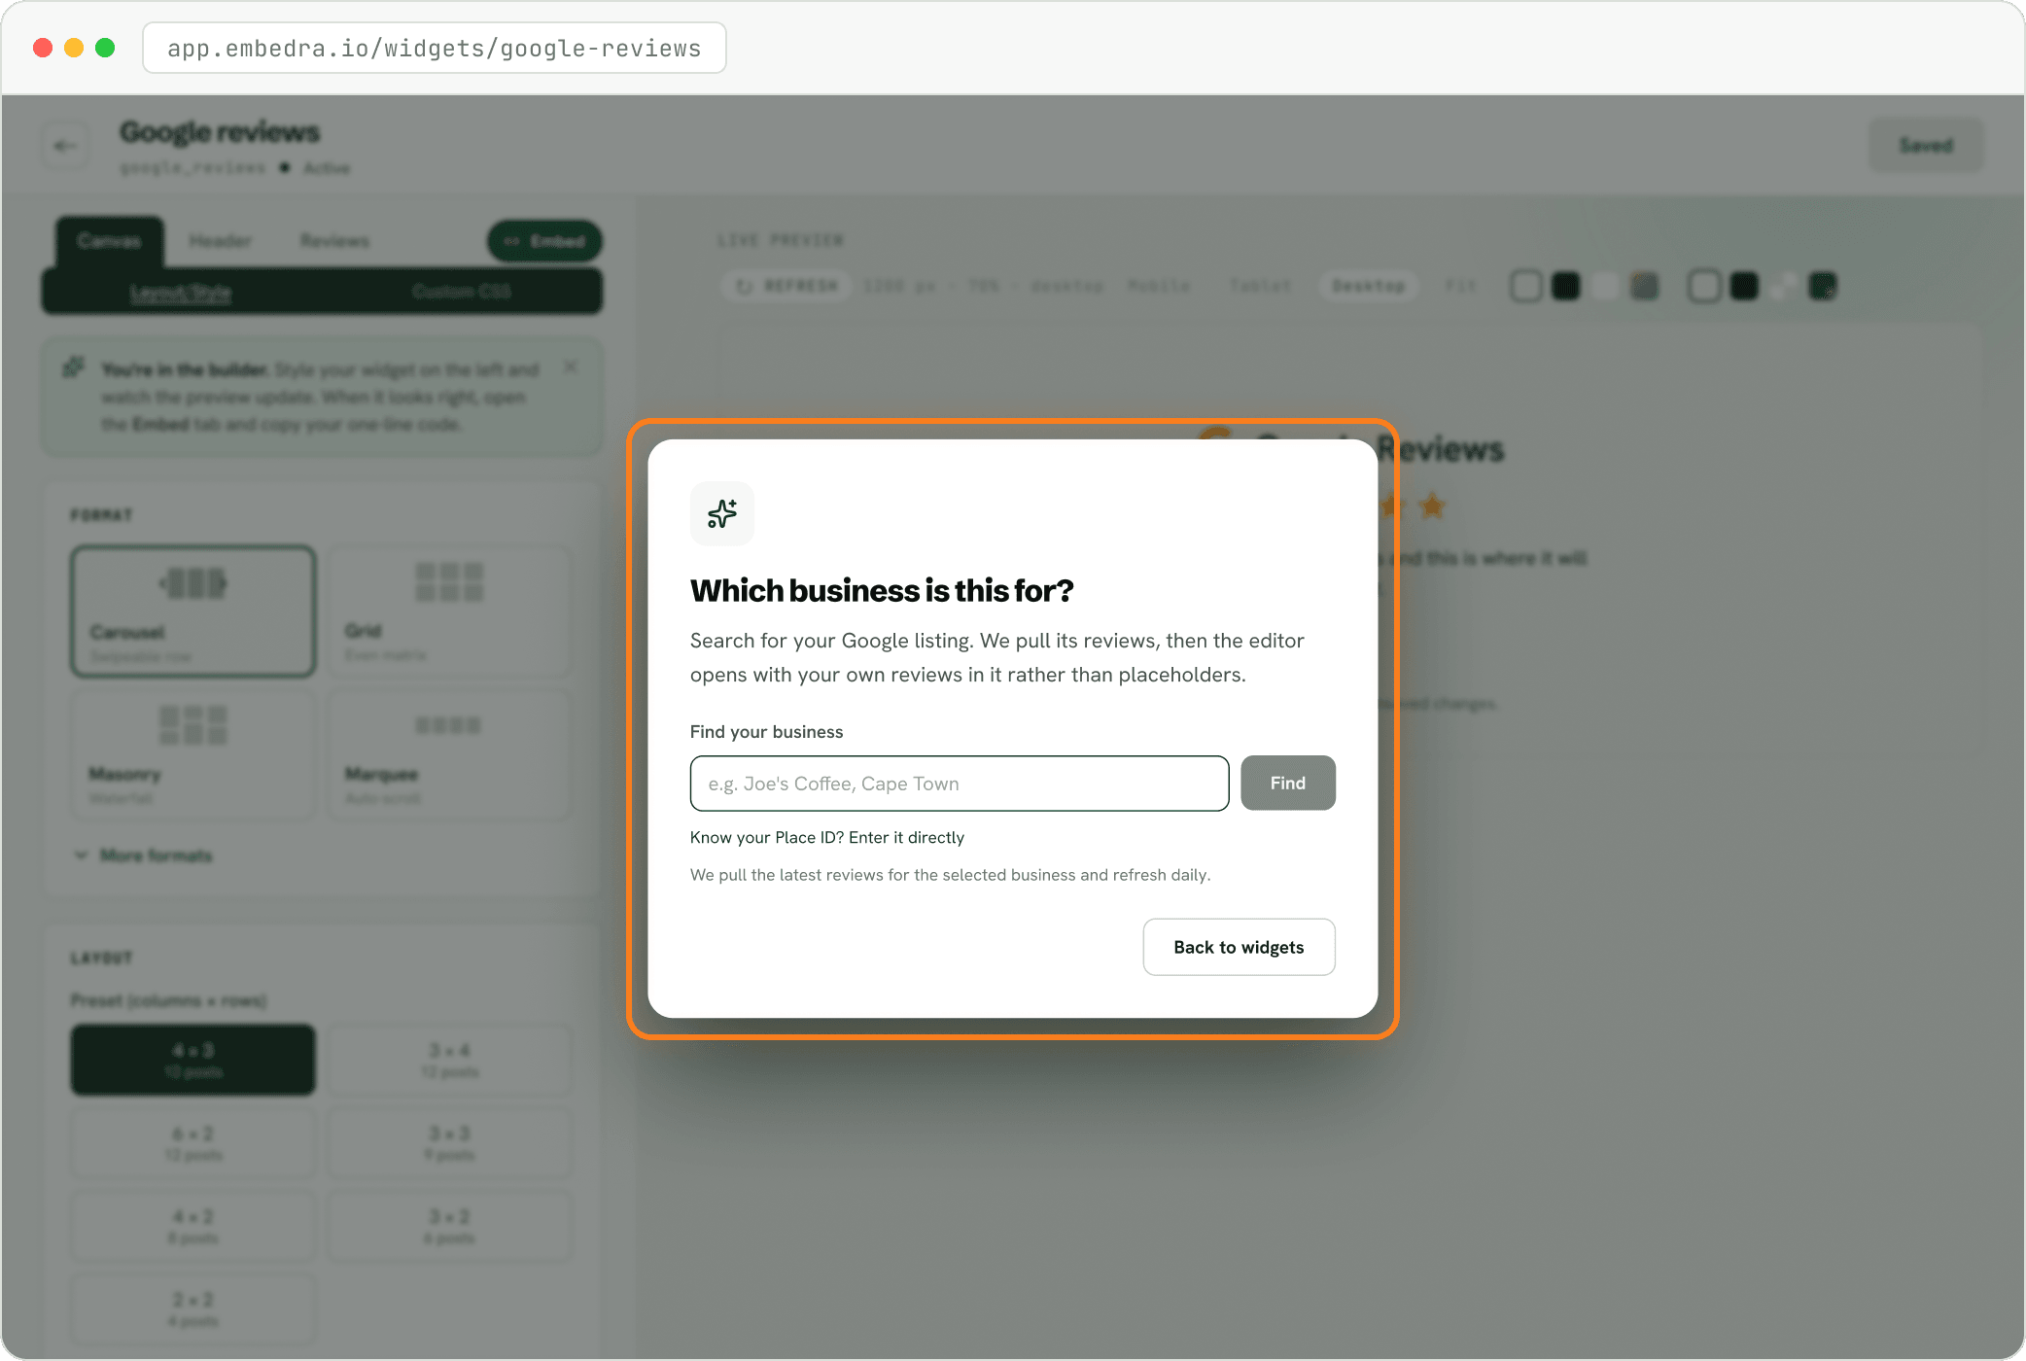Screen dimensions: 2026x1361
Task: Click the Find button
Action: click(1288, 784)
